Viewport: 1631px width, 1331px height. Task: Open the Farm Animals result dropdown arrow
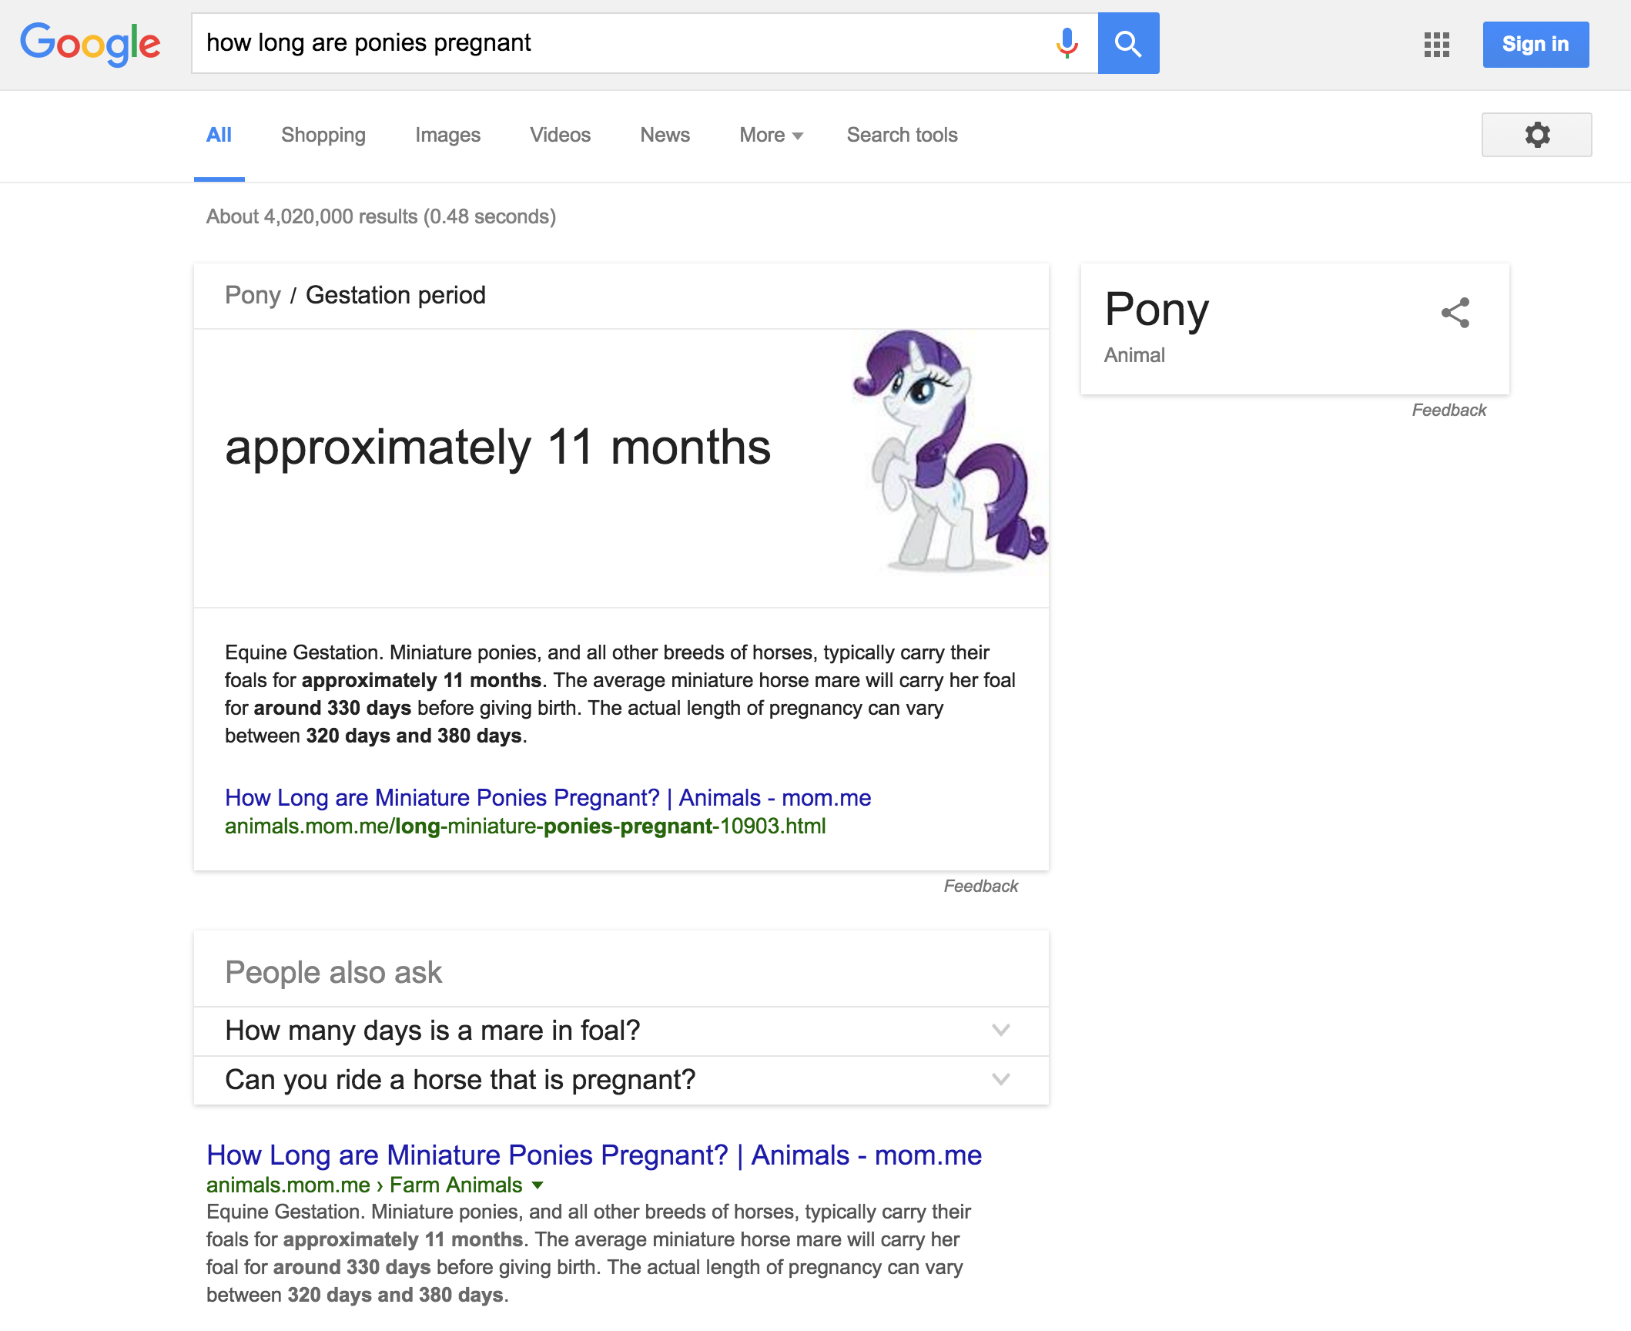coord(538,1185)
